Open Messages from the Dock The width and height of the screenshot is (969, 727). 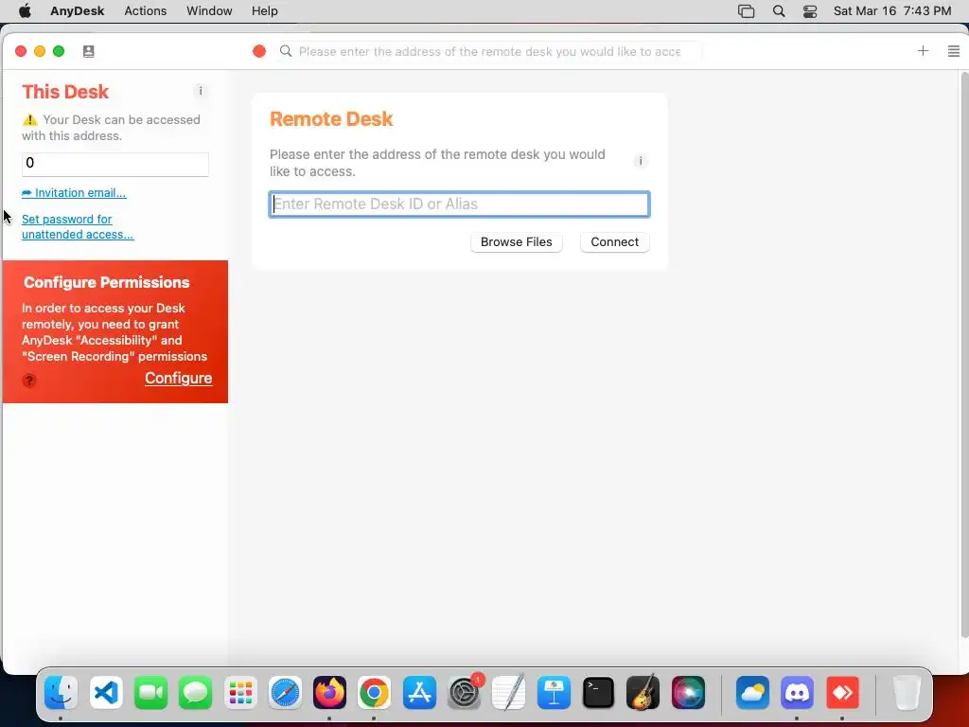[x=195, y=692]
